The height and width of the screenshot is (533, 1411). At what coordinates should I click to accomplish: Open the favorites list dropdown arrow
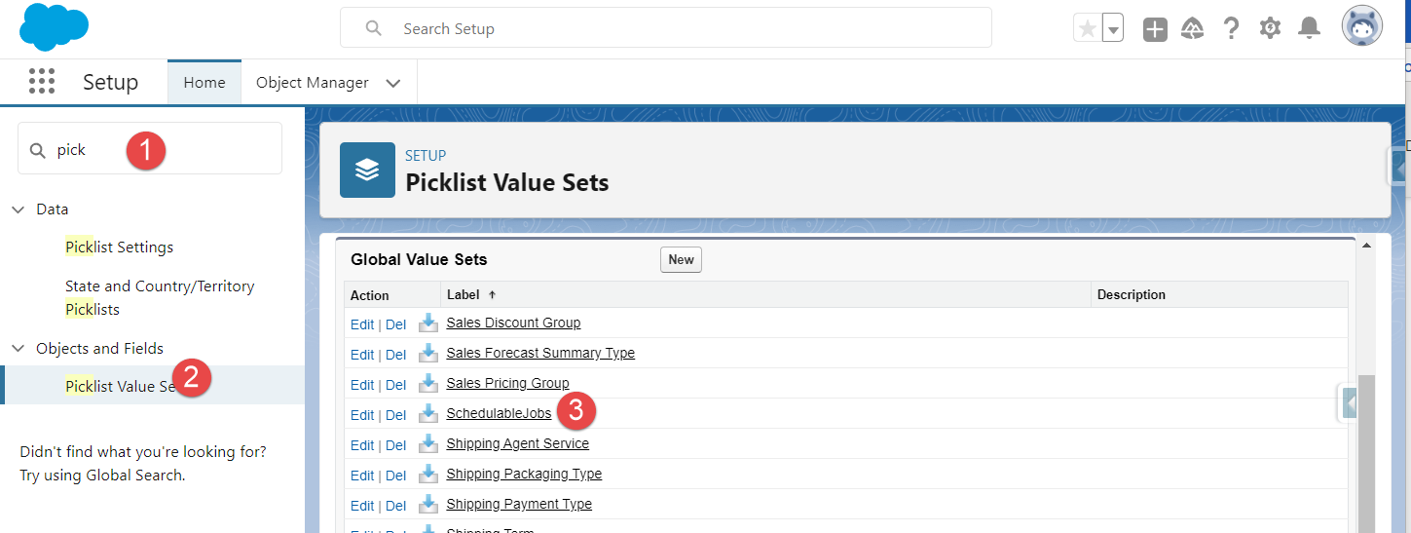pos(1113,28)
